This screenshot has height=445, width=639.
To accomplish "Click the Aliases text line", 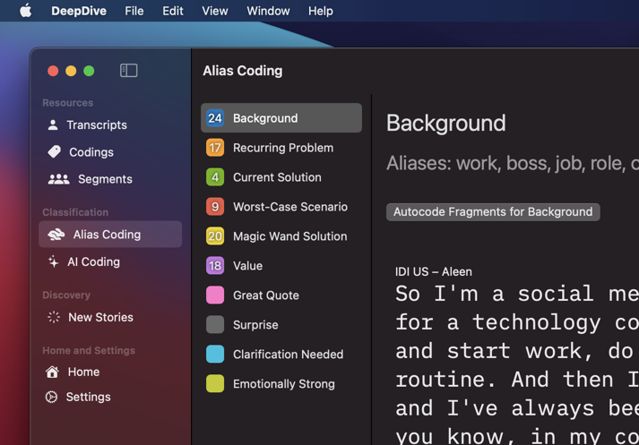I will pos(513,163).
